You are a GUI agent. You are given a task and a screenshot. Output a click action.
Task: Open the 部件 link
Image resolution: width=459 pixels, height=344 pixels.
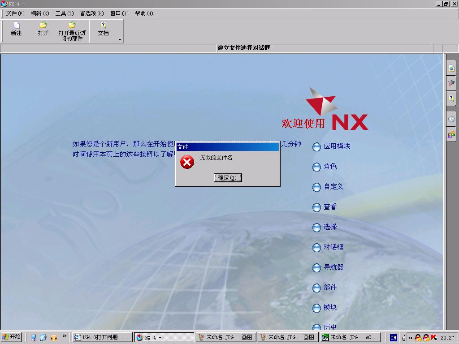coord(330,288)
